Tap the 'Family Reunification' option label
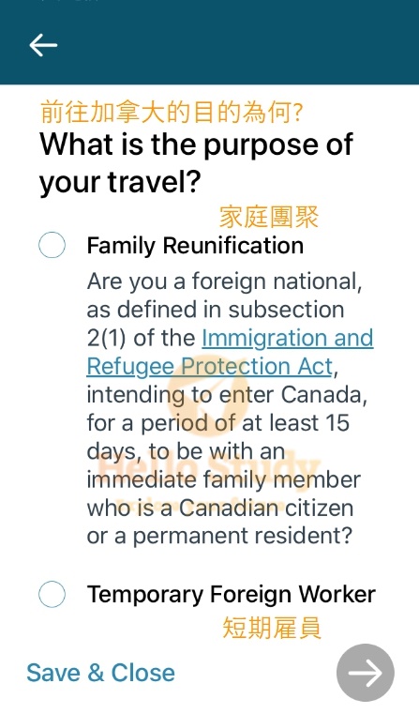The height and width of the screenshot is (714, 419). (x=195, y=246)
